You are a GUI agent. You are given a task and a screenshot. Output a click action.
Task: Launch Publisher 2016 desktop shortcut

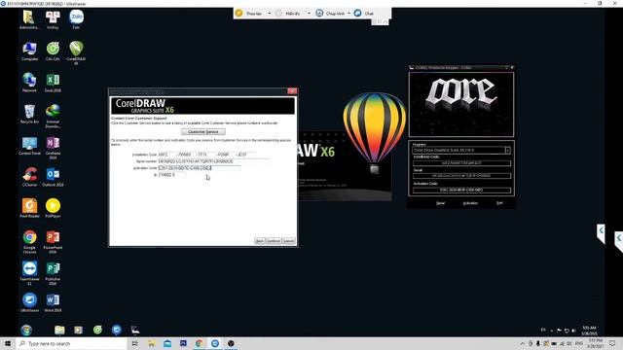point(53,272)
